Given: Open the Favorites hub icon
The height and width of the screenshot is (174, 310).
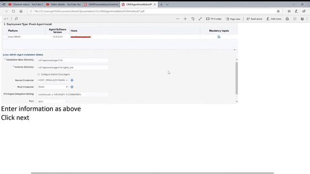Looking at the screenshot, I should (289, 11).
